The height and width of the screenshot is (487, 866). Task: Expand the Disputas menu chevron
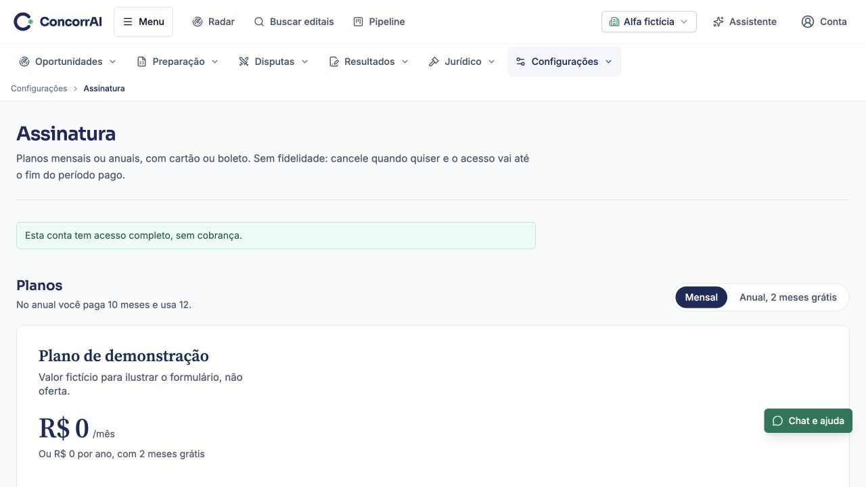(304, 62)
